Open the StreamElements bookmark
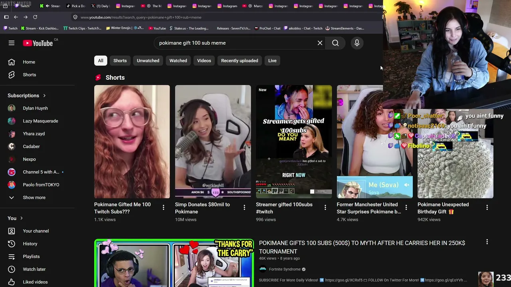 [345, 28]
